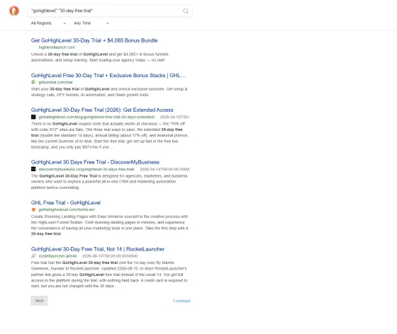This screenshot has height=334, width=397.
Task: Click the globalhighlevel black favicon
Action: click(x=33, y=117)
